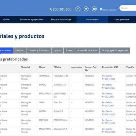
Task: Switch to the Sifones tab
Action: click(69, 50)
